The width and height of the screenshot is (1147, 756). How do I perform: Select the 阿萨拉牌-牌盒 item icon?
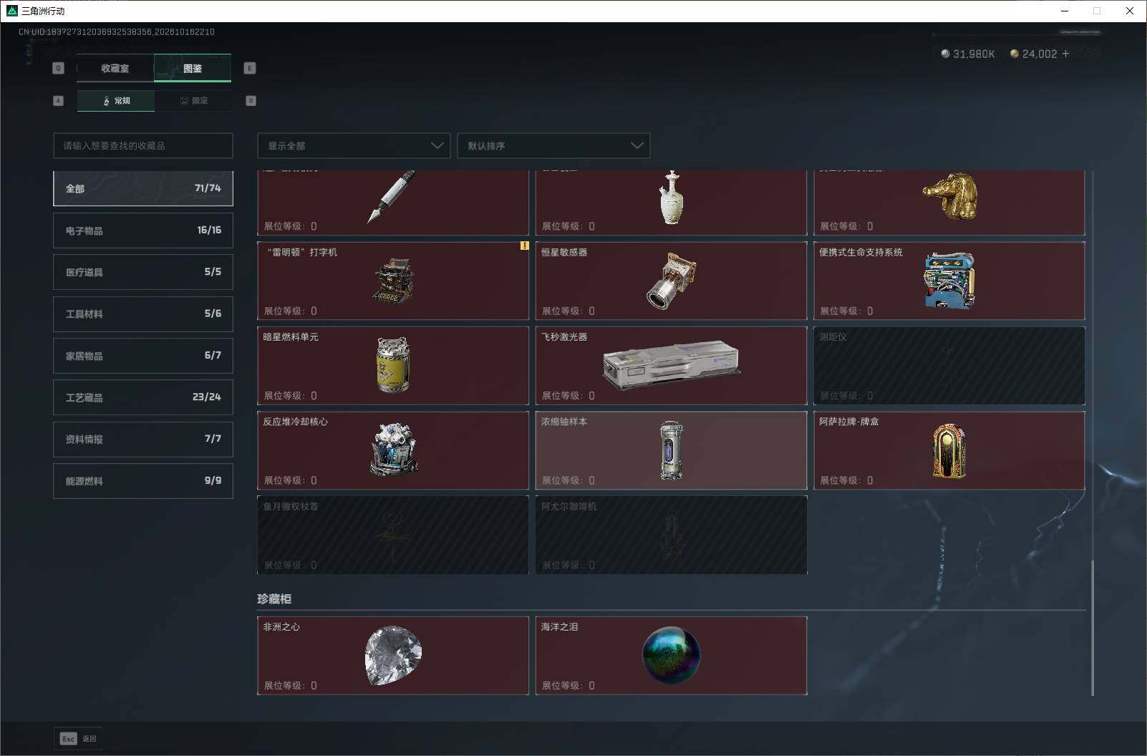click(x=949, y=451)
